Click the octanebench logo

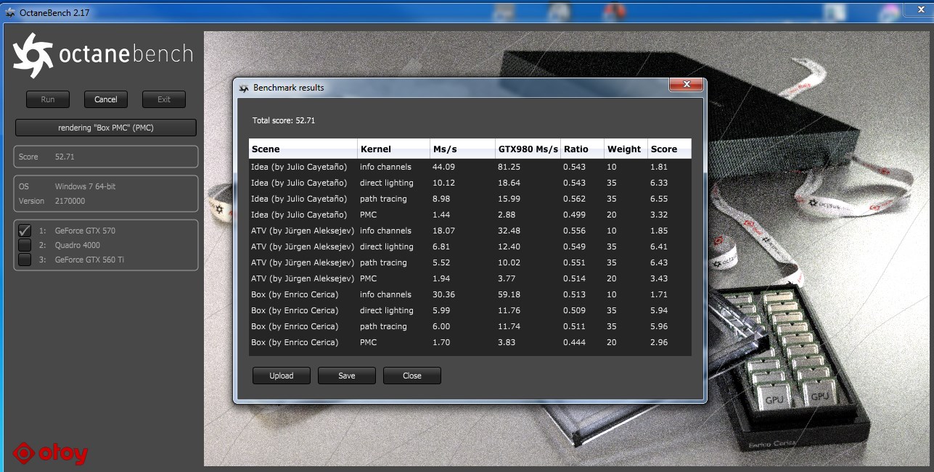click(103, 54)
